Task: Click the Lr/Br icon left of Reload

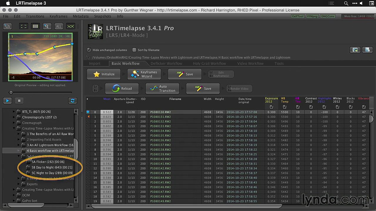Action: tap(95, 89)
